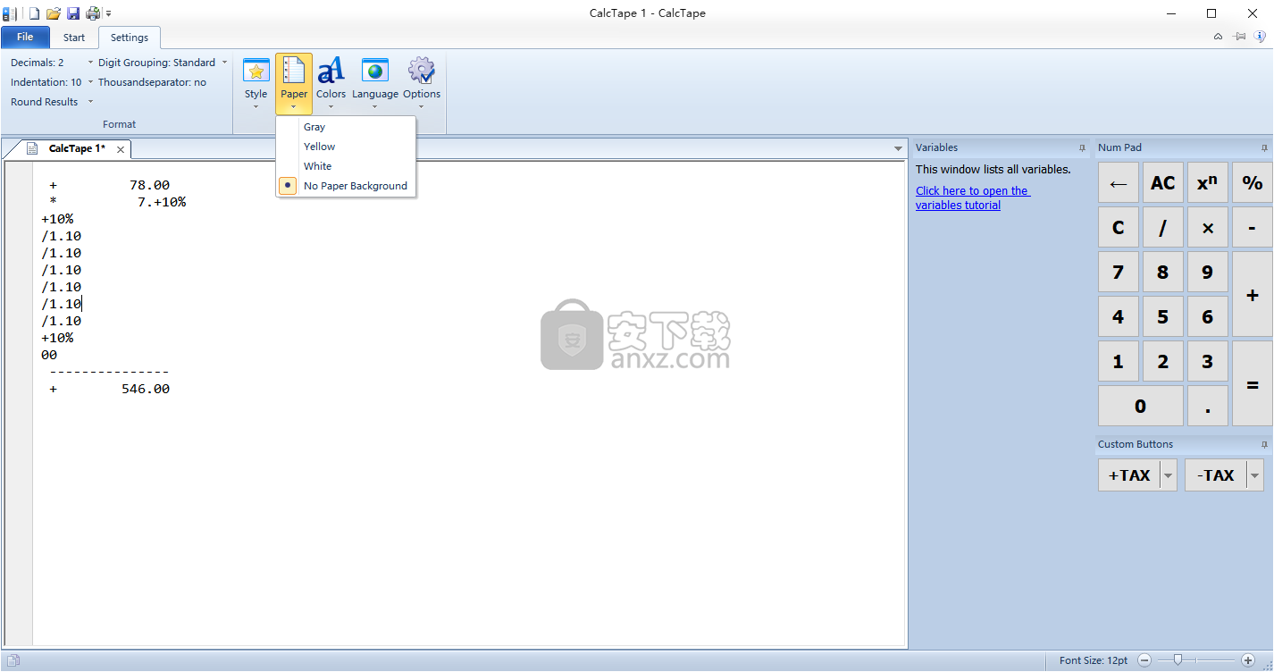
Task: Click the Font Size: 12pt label
Action: point(1094,660)
